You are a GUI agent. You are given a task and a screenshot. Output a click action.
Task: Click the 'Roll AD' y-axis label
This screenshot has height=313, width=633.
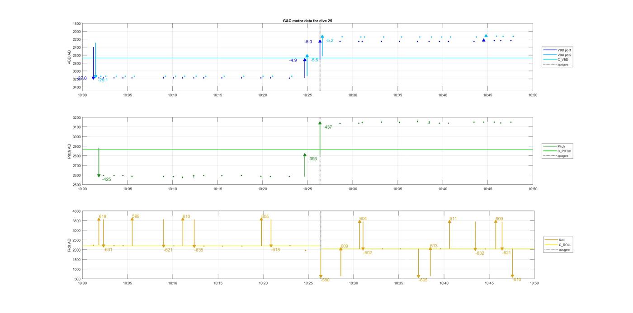(x=69, y=245)
